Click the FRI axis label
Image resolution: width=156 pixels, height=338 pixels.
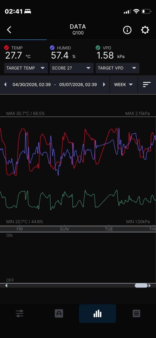pos(20,229)
